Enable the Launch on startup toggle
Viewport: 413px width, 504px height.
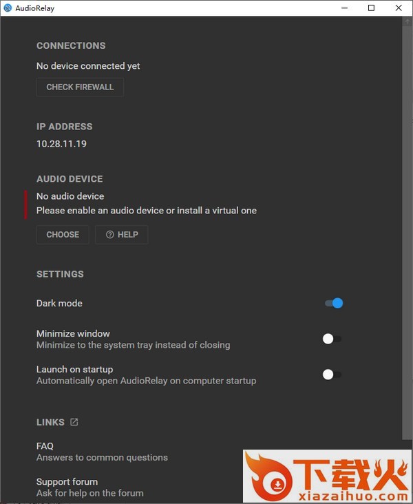[x=332, y=375]
